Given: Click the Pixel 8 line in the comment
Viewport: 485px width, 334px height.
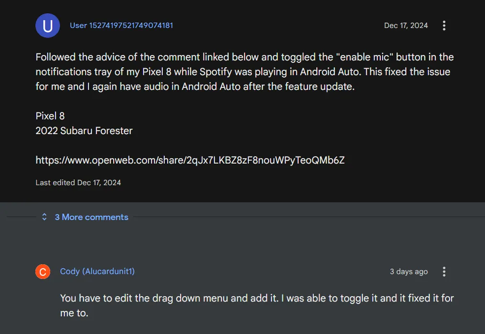Looking at the screenshot, I should click(50, 116).
